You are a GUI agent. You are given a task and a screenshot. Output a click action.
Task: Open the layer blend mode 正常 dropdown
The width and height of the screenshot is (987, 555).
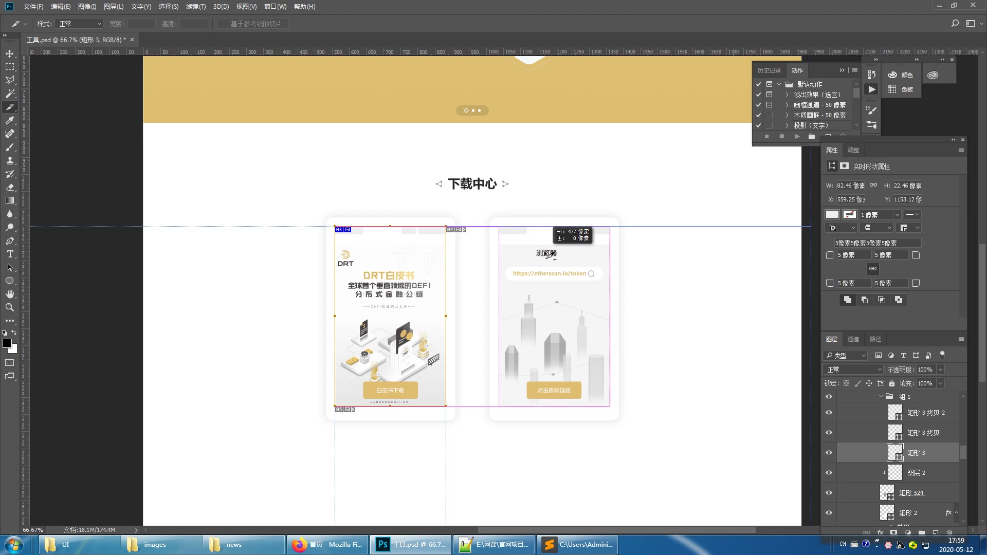pos(853,369)
